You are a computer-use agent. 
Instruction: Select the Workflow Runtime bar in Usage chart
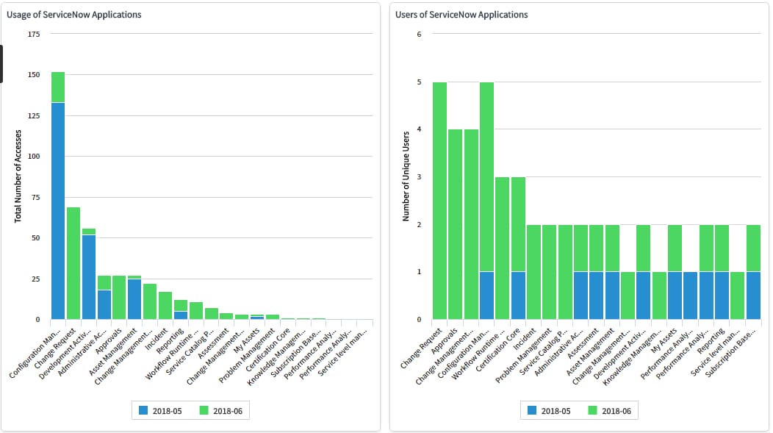195,311
